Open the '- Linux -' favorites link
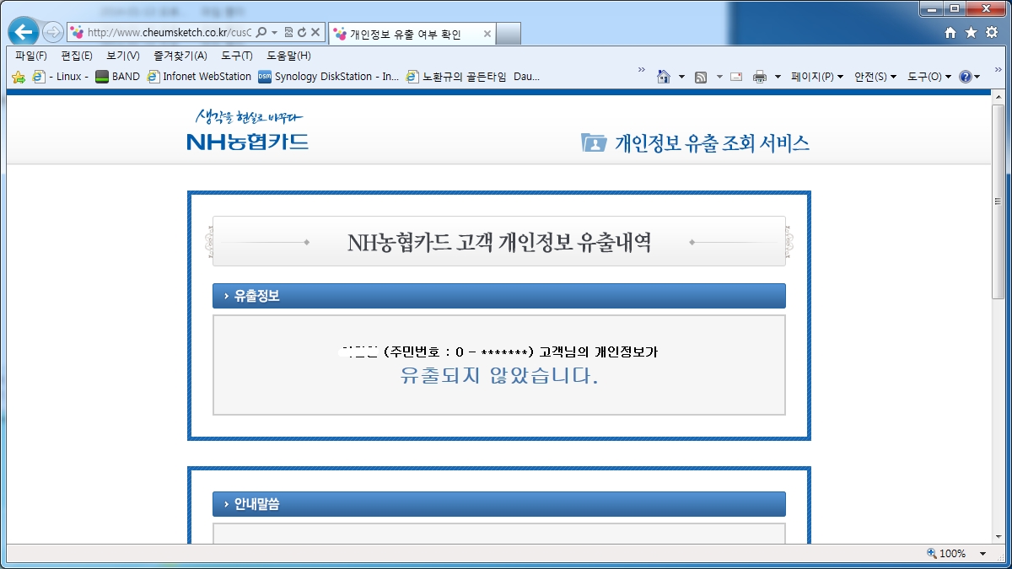Viewport: 1012px width, 569px height. click(59, 77)
